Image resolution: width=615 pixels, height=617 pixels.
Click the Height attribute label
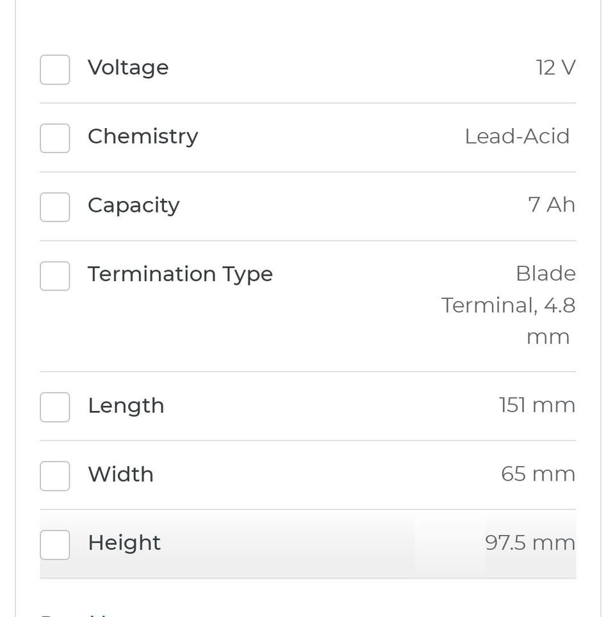(x=124, y=543)
